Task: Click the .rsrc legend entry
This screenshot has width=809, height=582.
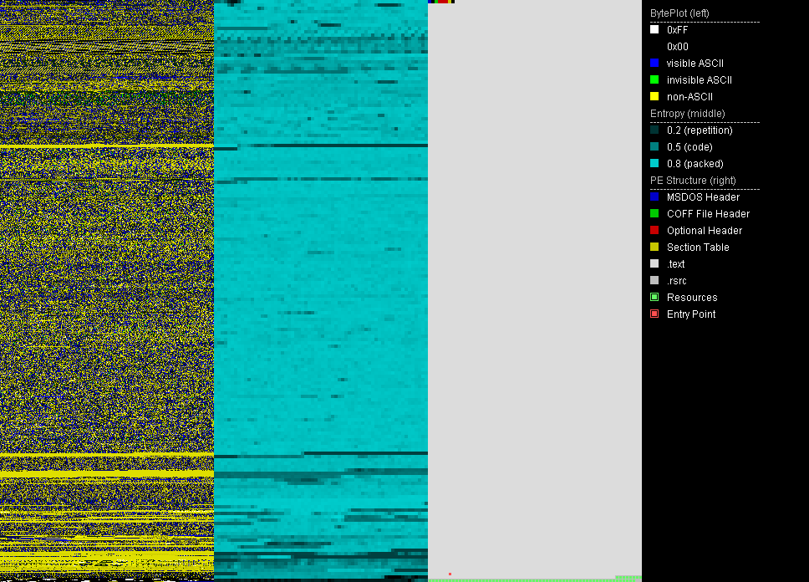Action: pyautogui.click(x=676, y=281)
